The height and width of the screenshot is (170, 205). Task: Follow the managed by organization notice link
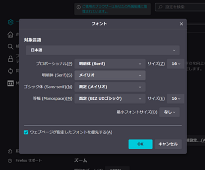pyautogui.click(x=114, y=9)
